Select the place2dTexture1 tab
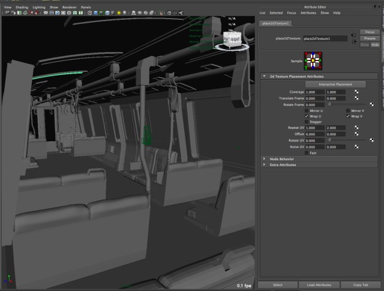The image size is (384, 291). (x=275, y=23)
